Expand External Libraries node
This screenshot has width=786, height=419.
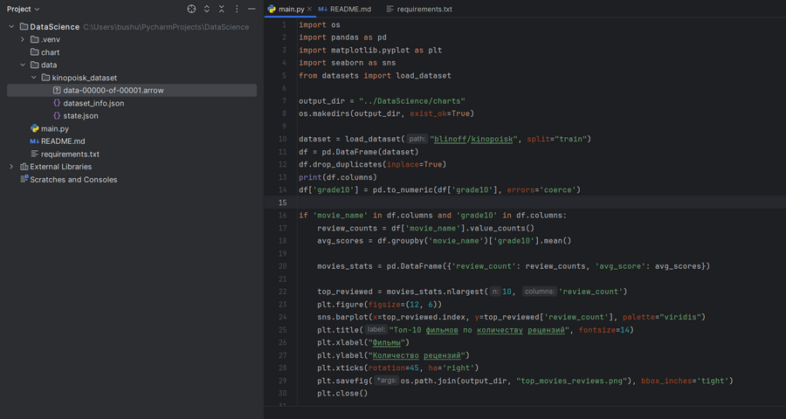click(x=10, y=167)
